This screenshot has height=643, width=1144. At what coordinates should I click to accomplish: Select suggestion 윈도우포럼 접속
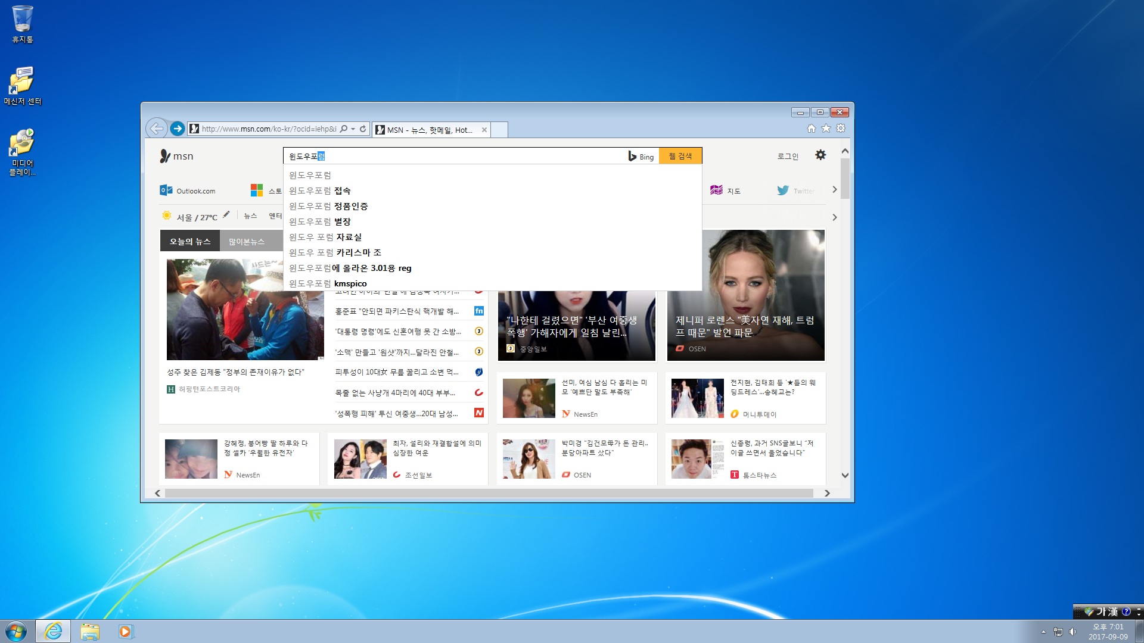(x=493, y=191)
